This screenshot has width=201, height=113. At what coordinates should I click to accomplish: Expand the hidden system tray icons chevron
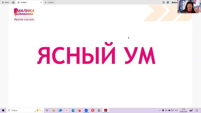coord(160,110)
